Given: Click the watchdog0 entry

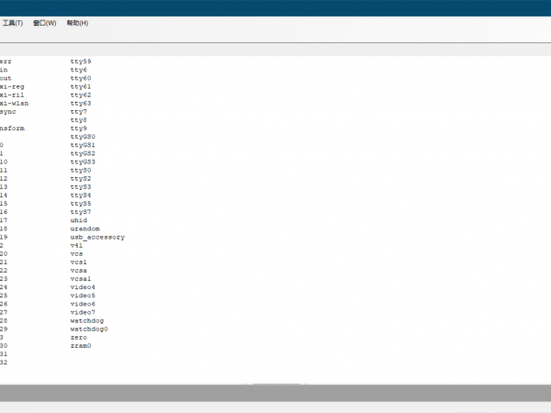Looking at the screenshot, I should pyautogui.click(x=89, y=329).
